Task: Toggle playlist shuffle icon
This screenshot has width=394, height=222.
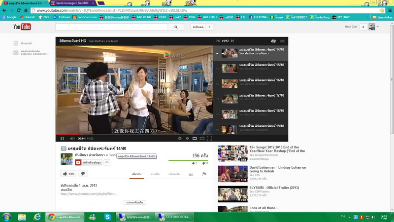Action: (282, 41)
